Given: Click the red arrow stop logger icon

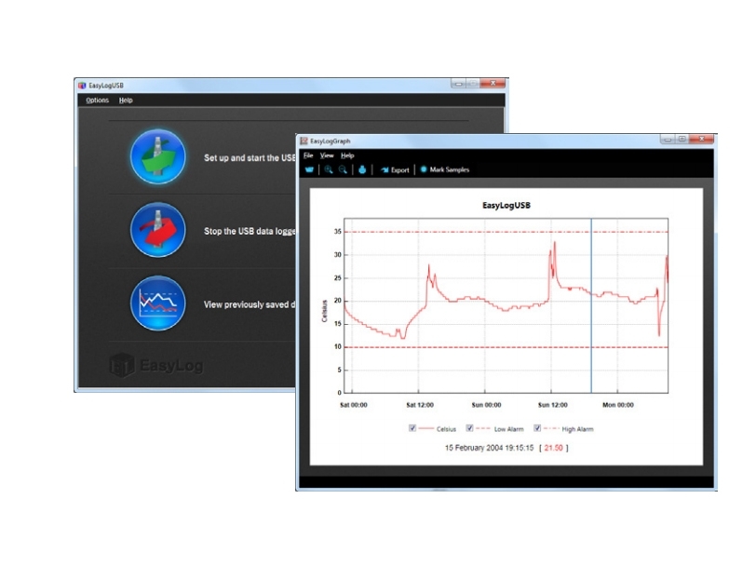Looking at the screenshot, I should 157,230.
